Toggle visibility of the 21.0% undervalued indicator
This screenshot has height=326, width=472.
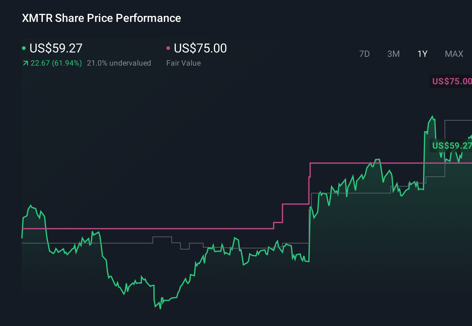[119, 63]
